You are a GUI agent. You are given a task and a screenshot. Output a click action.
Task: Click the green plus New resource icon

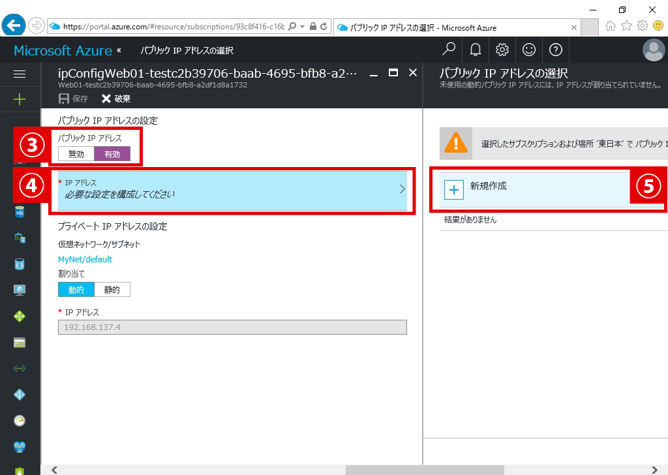pyautogui.click(x=20, y=99)
